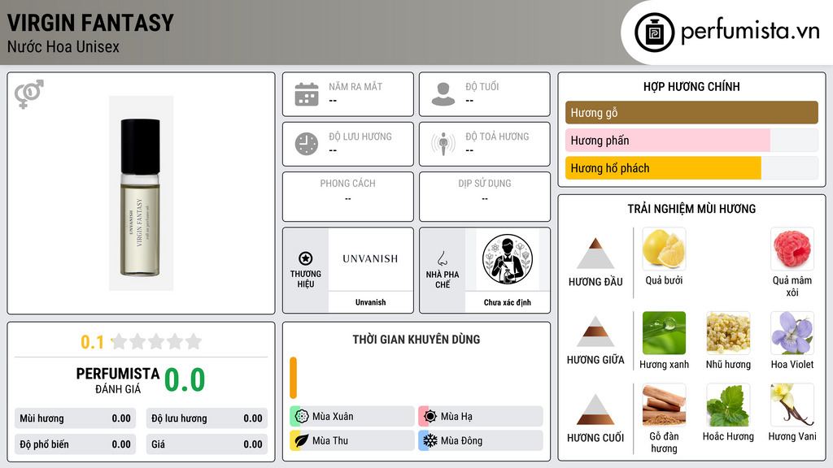Click the calendar icon for Năm ra mắt
The height and width of the screenshot is (468, 833).
(x=307, y=94)
